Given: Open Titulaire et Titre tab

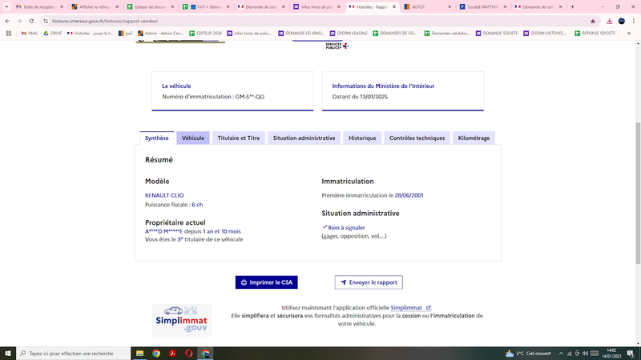Looking at the screenshot, I should point(239,138).
